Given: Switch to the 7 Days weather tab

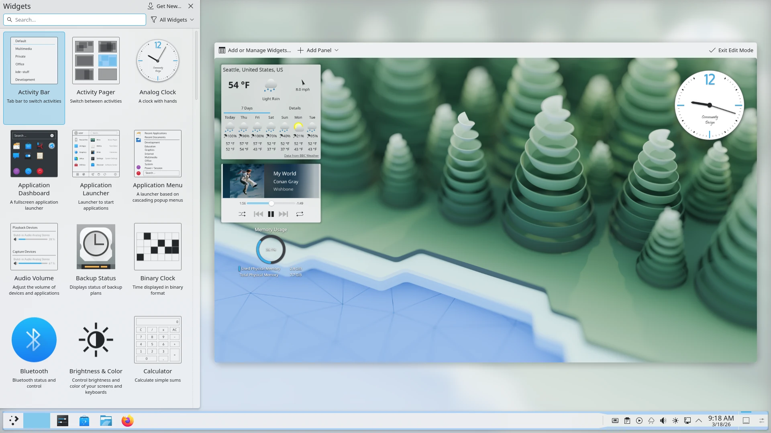Looking at the screenshot, I should (x=247, y=108).
